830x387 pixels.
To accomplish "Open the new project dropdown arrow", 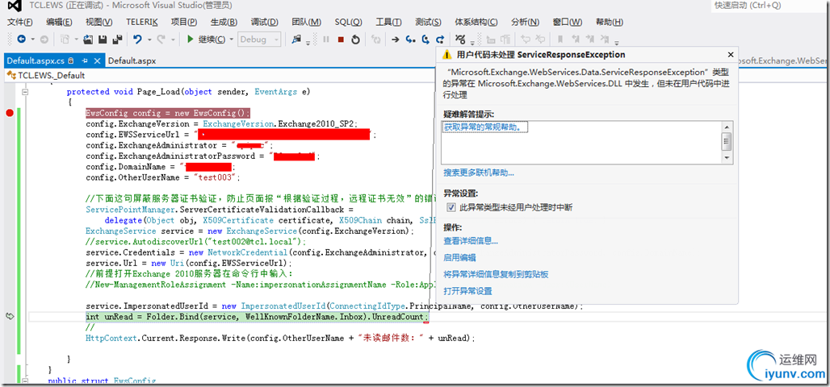I will pyautogui.click(x=76, y=40).
